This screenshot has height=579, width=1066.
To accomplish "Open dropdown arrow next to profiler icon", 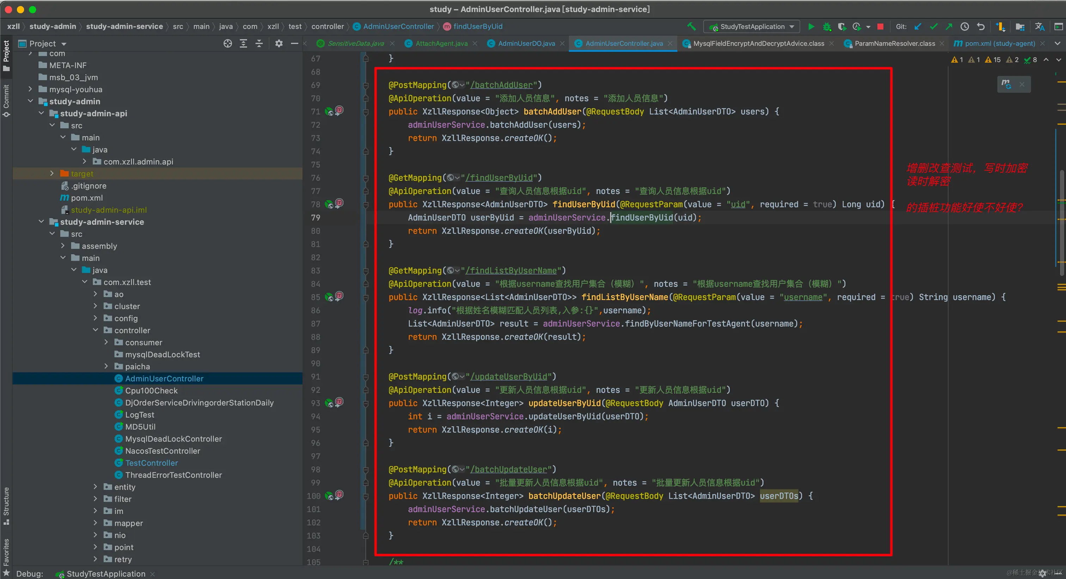I will pos(868,27).
